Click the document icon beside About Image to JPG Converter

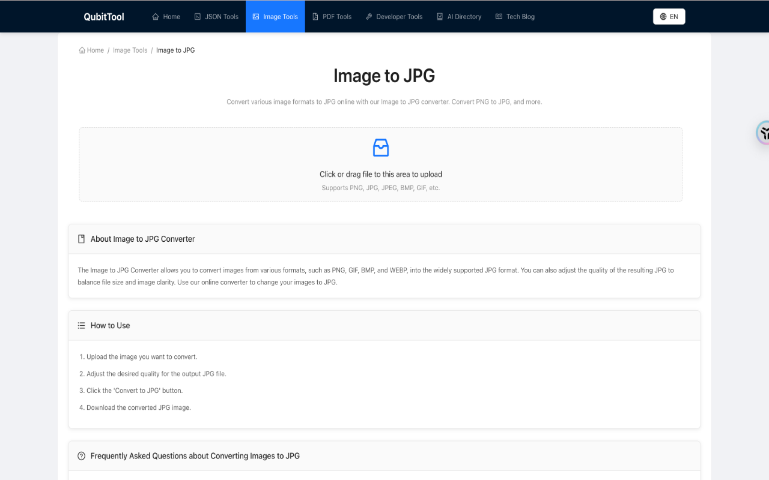(x=81, y=238)
